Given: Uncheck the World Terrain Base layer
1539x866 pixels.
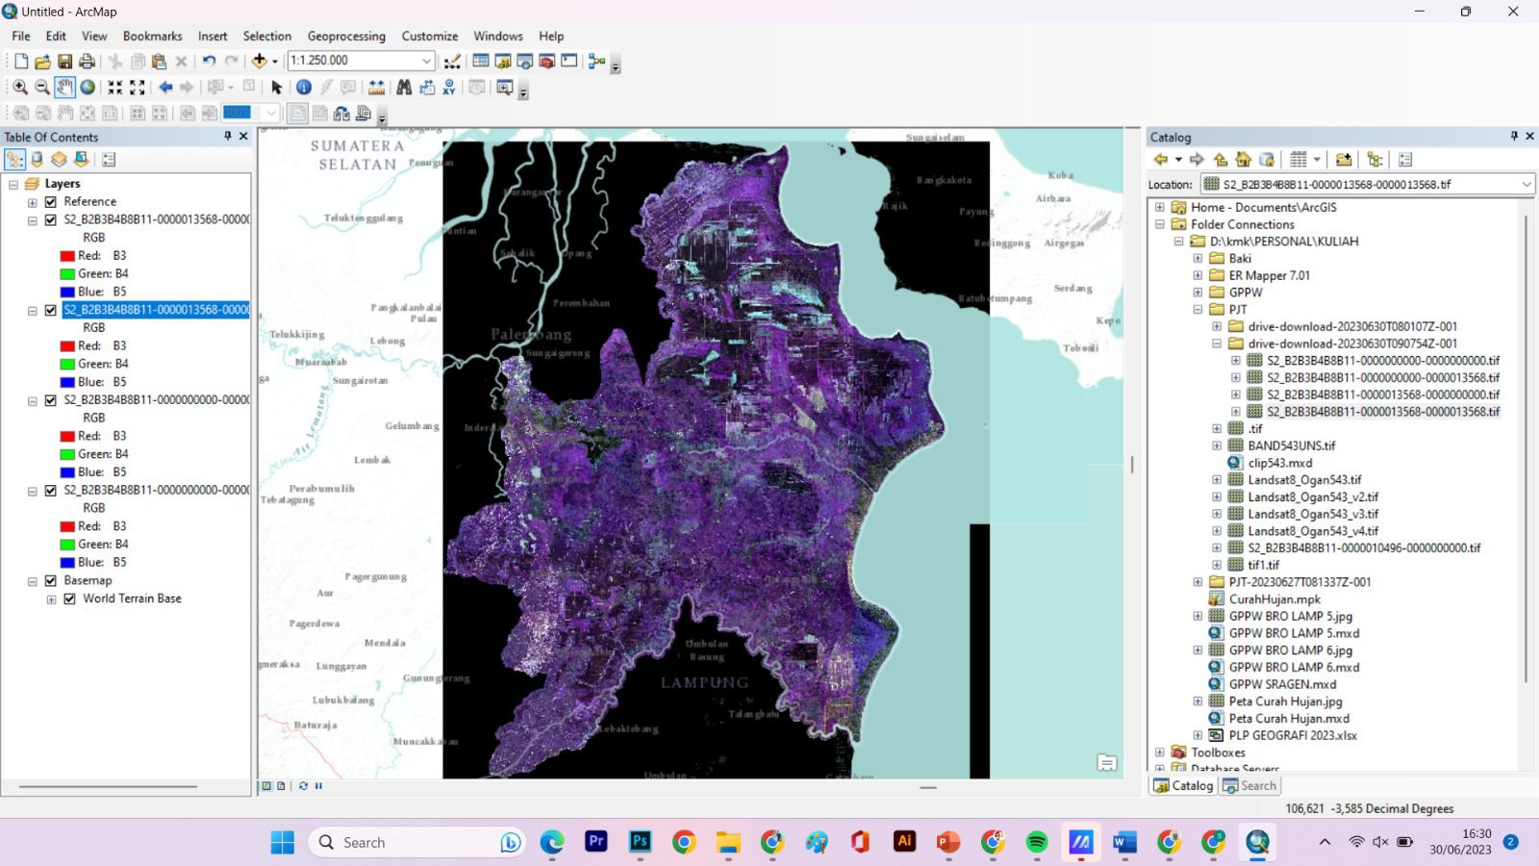Looking at the screenshot, I should click(70, 599).
